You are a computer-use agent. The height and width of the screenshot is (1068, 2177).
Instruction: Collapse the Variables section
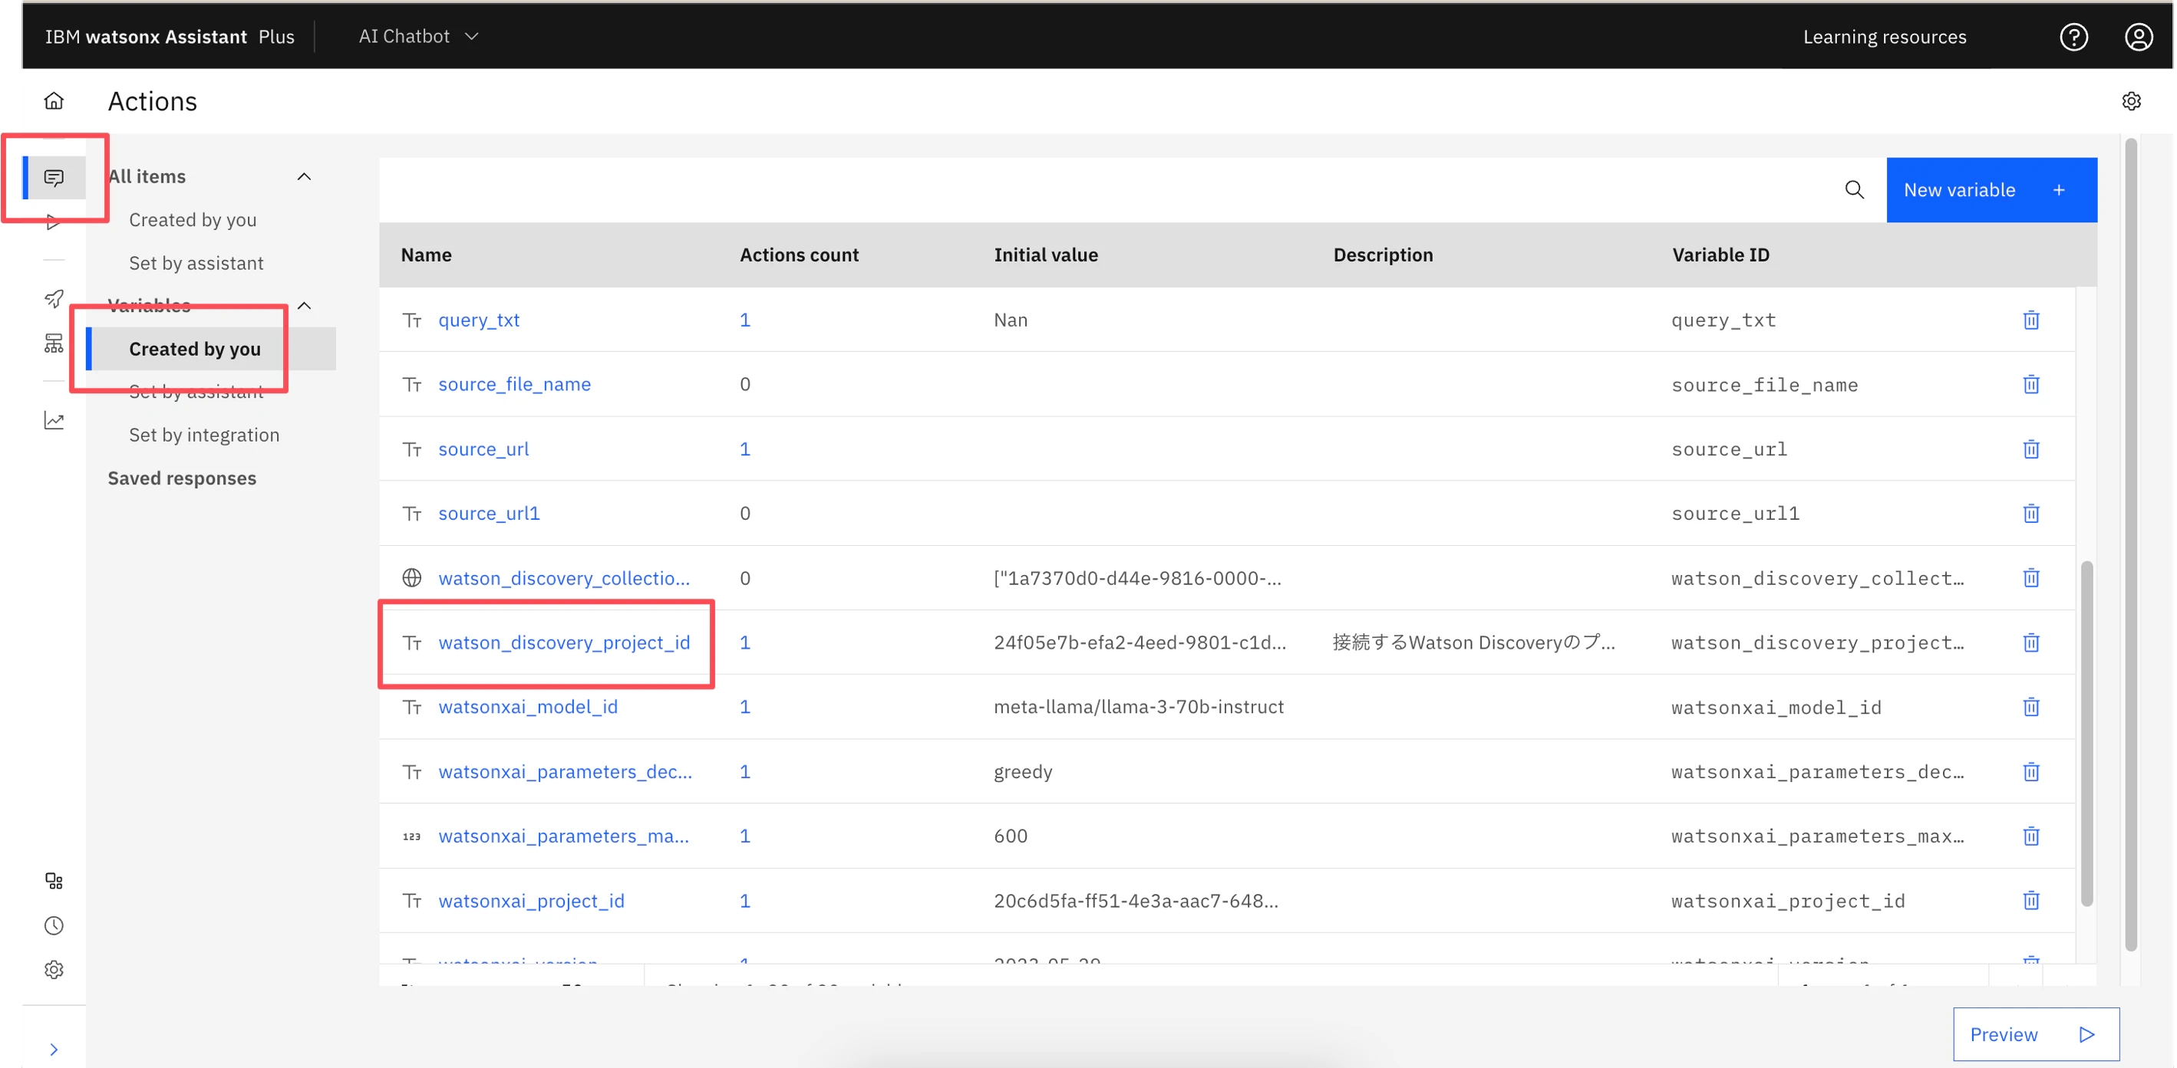304,306
